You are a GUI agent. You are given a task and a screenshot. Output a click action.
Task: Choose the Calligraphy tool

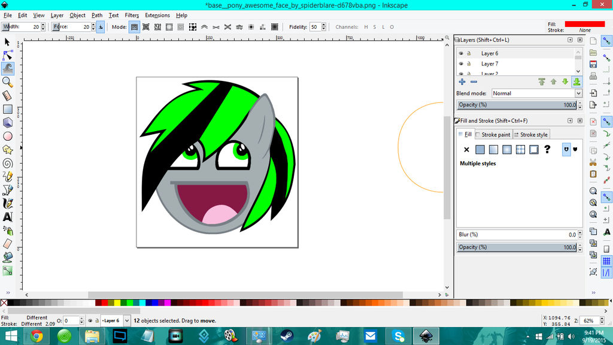click(x=8, y=202)
